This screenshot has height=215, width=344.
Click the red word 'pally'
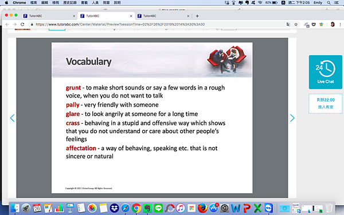tap(73, 105)
